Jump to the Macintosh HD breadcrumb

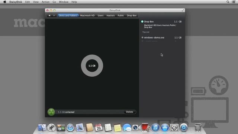[x=87, y=16]
